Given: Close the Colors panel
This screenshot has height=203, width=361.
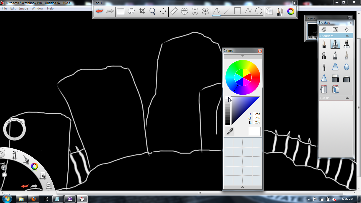Looking at the screenshot, I should 260,51.
